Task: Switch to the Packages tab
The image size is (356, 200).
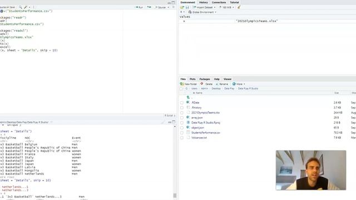Action: pos(205,79)
